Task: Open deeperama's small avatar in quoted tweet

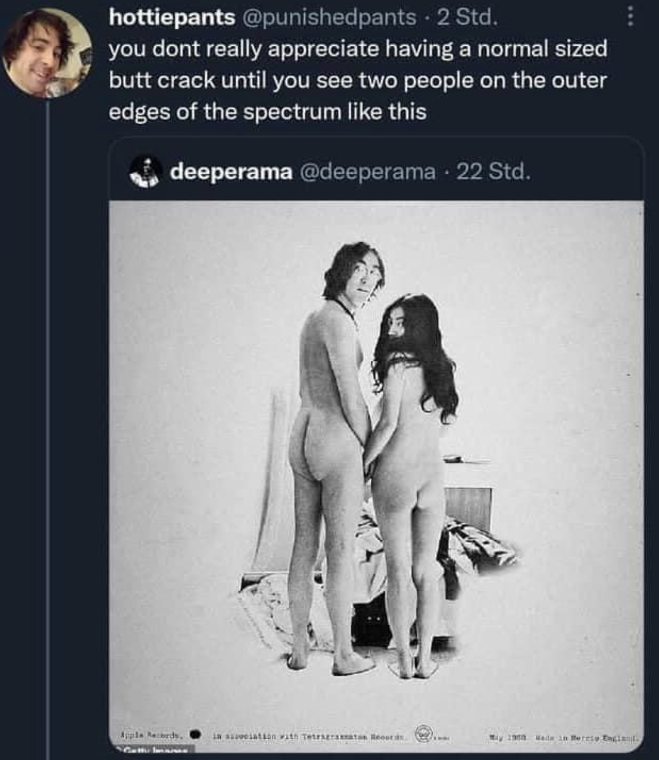Action: point(145,171)
